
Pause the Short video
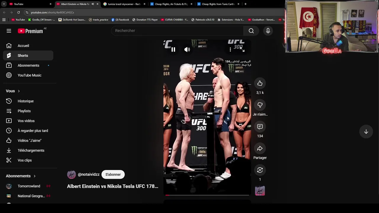tap(173, 50)
